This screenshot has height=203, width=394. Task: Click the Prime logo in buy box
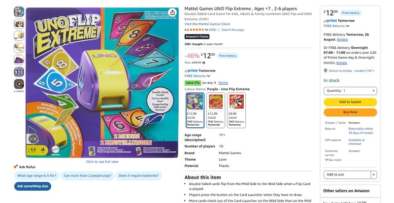[x=330, y=21]
